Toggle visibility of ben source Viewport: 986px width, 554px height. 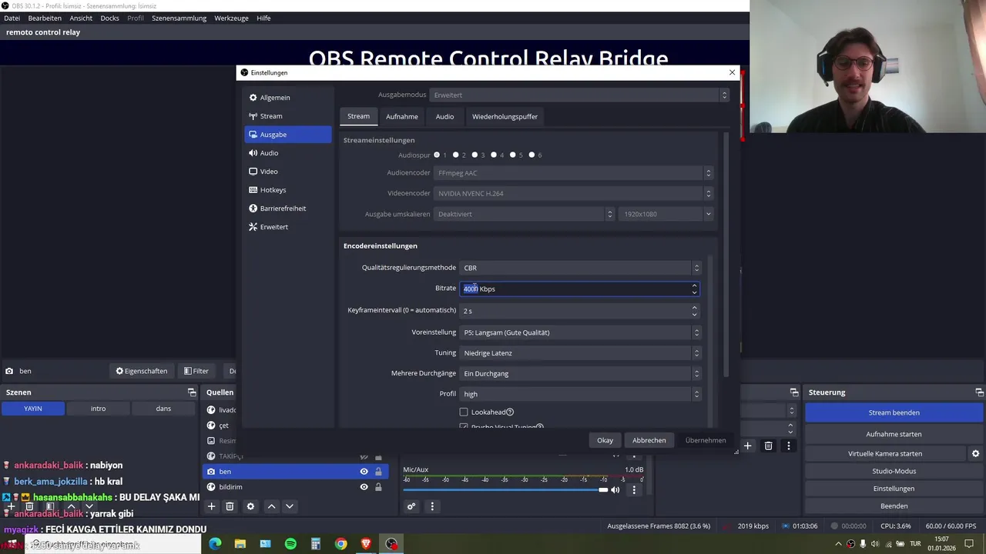pos(364,472)
